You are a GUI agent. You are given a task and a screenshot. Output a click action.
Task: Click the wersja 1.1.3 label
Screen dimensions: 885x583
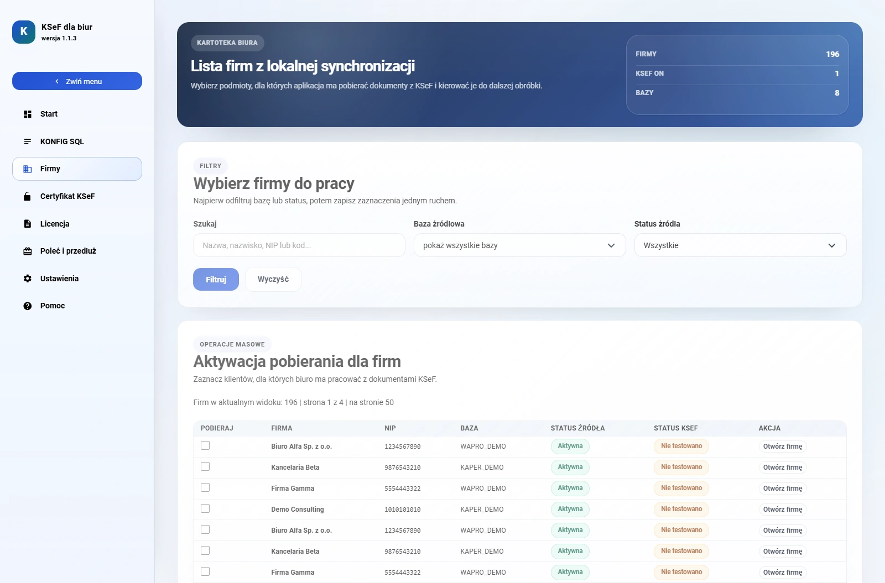[x=59, y=39]
